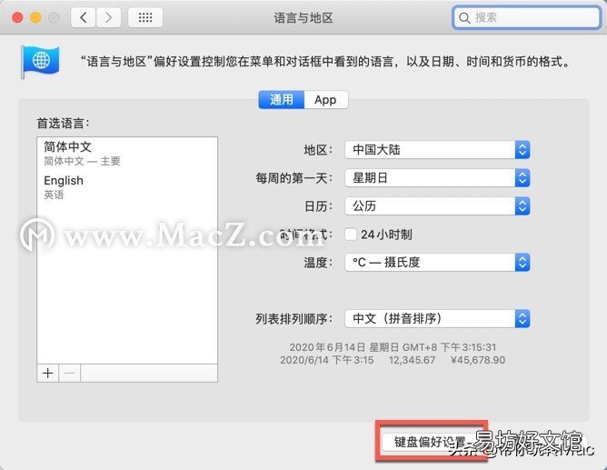Remove language with the minus button
This screenshot has height=470, width=607.
tap(70, 374)
